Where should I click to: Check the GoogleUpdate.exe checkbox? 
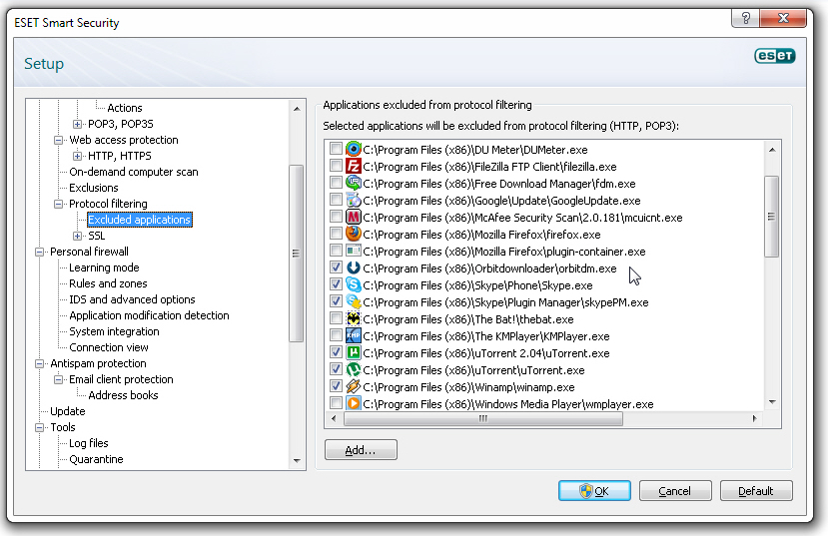point(336,200)
